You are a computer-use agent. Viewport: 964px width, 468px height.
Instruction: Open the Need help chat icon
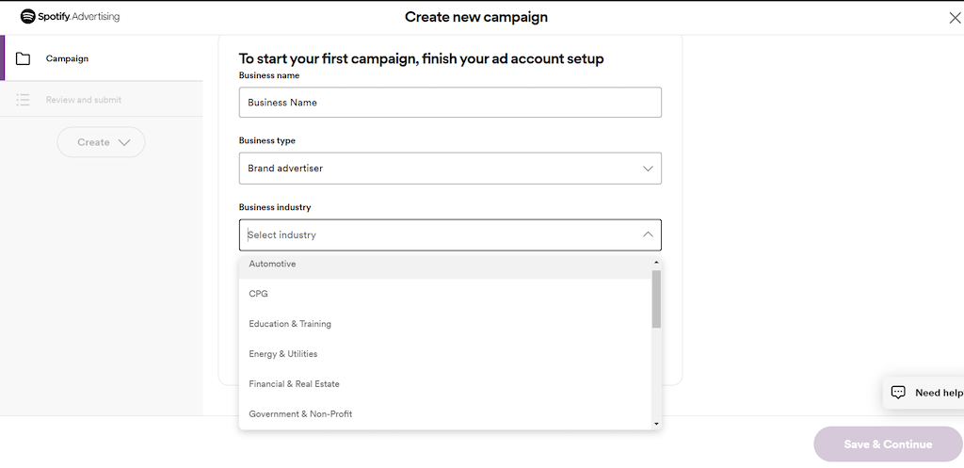click(x=898, y=393)
